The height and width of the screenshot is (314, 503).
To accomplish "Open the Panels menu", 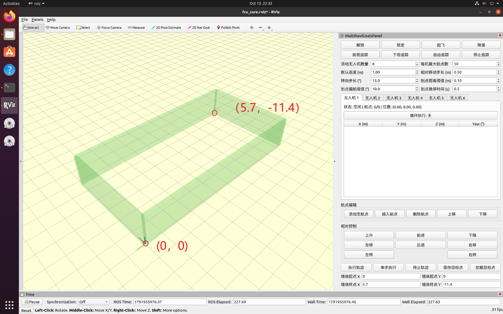I will 37,20.
